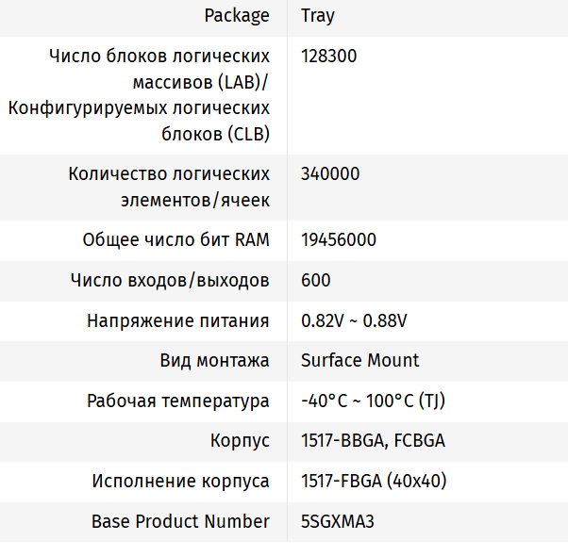The width and height of the screenshot is (568, 557).
Task: Click the 'Число входов/выходов' label
Action: point(170,281)
